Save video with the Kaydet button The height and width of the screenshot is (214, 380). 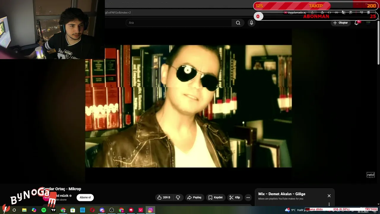pyautogui.click(x=215, y=197)
